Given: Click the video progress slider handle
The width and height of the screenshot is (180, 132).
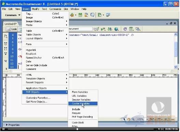Looking at the screenshot, I should (78, 129).
